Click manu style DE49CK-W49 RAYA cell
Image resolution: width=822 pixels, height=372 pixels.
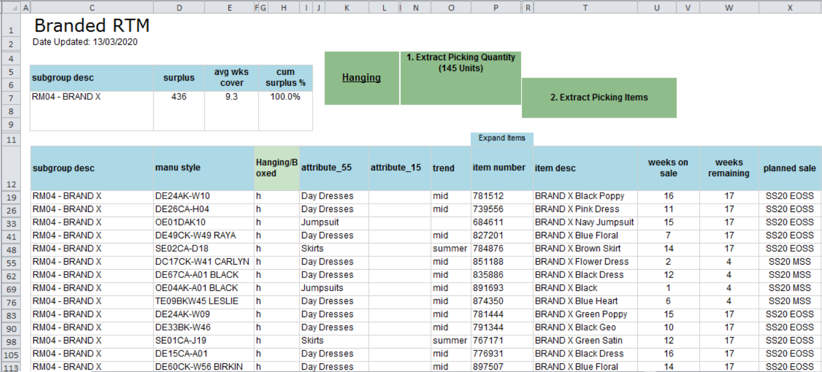[203, 235]
